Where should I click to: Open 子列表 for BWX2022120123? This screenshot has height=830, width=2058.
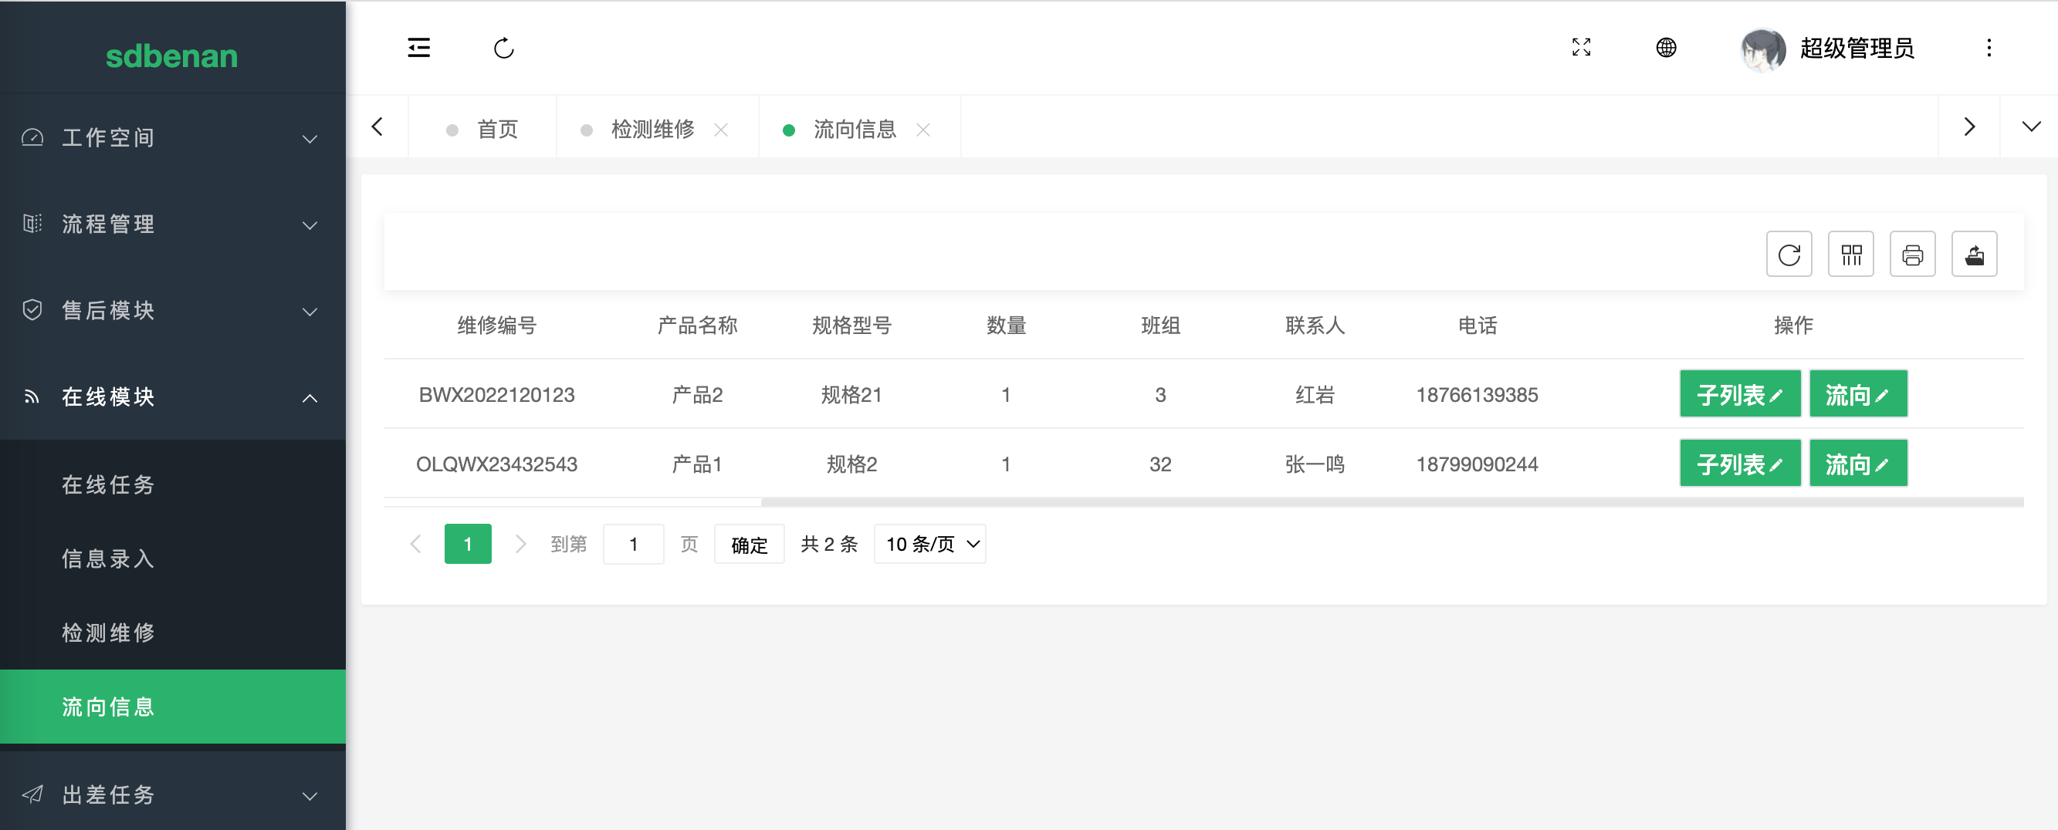[1739, 394]
